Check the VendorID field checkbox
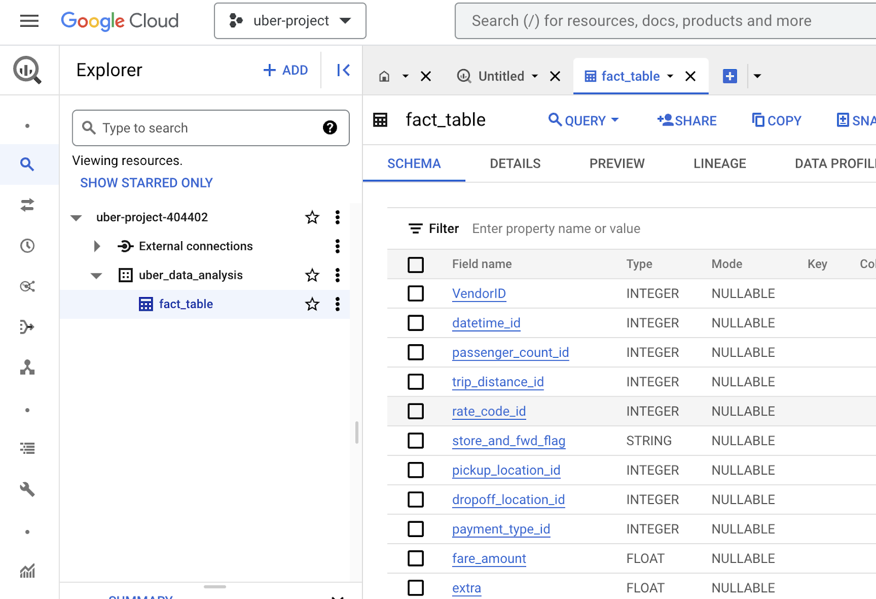876x599 pixels. point(416,294)
